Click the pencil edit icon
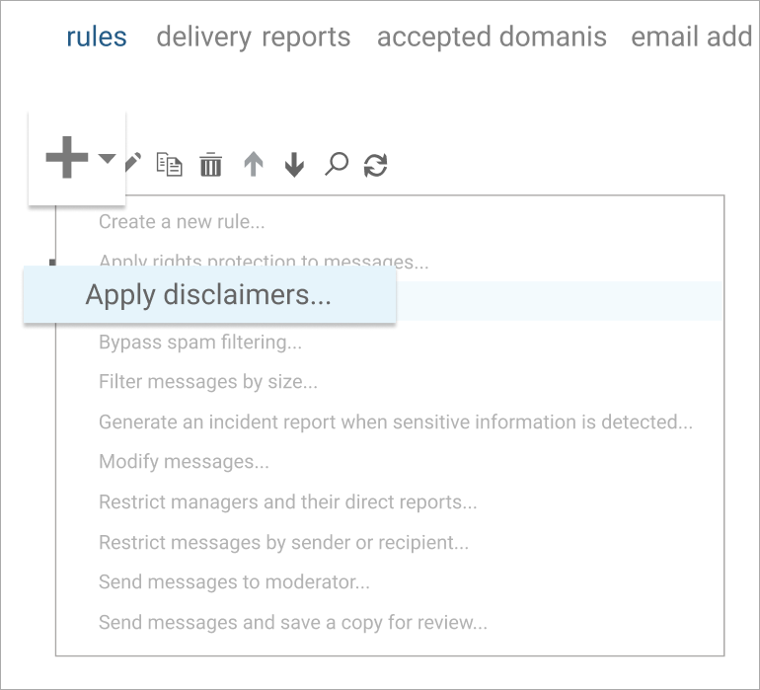 (x=133, y=162)
